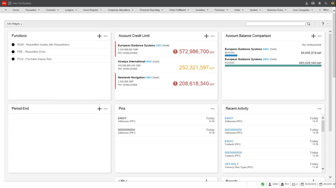Click the warning icon beside 572,986,700
The width and height of the screenshot is (336, 188).
[175, 51]
